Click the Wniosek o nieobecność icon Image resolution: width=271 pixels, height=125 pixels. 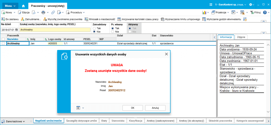86,19
